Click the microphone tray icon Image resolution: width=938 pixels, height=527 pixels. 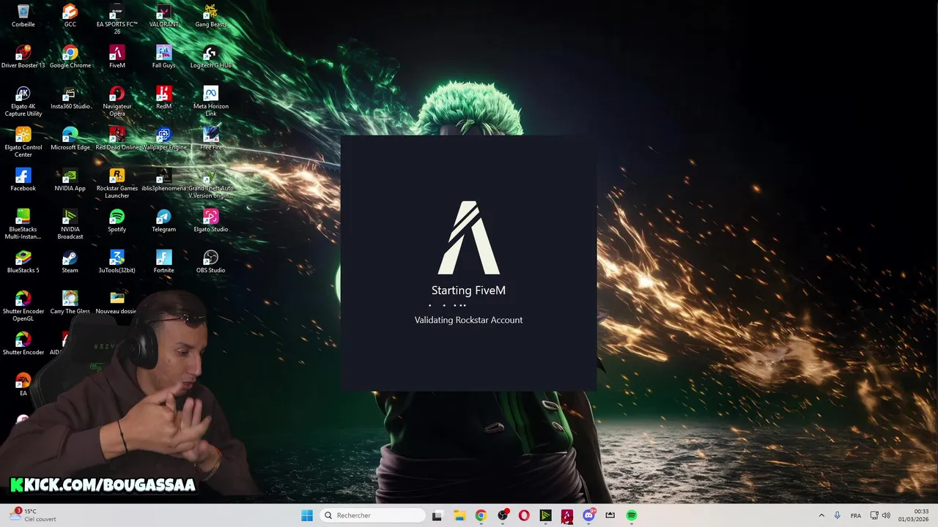[837, 515]
